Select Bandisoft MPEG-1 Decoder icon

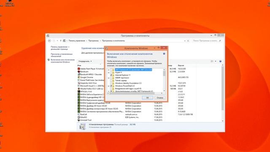(79, 74)
